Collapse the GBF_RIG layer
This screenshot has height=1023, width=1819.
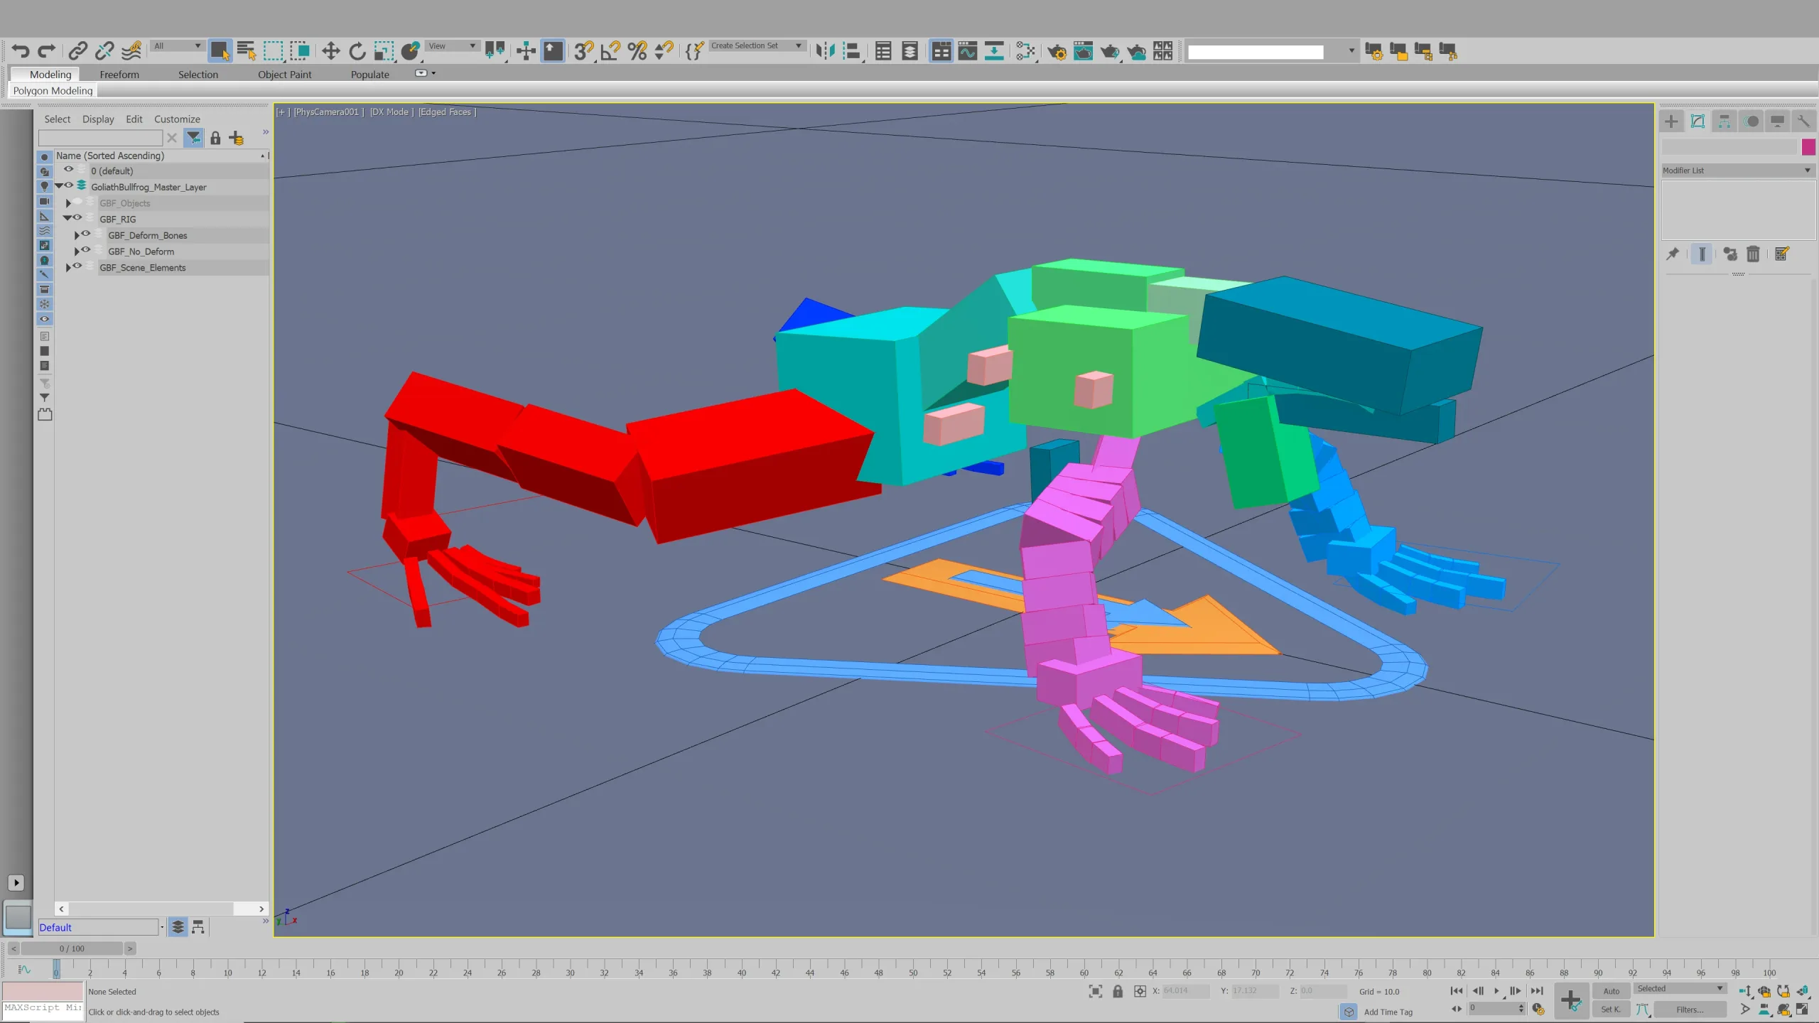pos(67,219)
